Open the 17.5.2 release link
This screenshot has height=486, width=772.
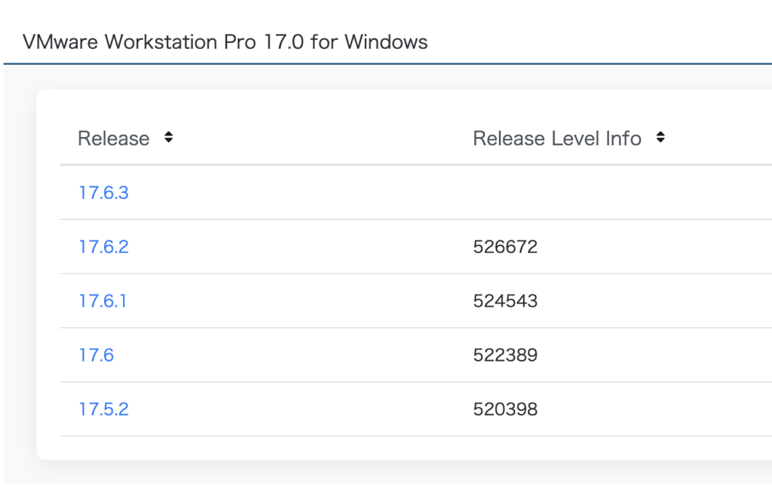point(104,409)
